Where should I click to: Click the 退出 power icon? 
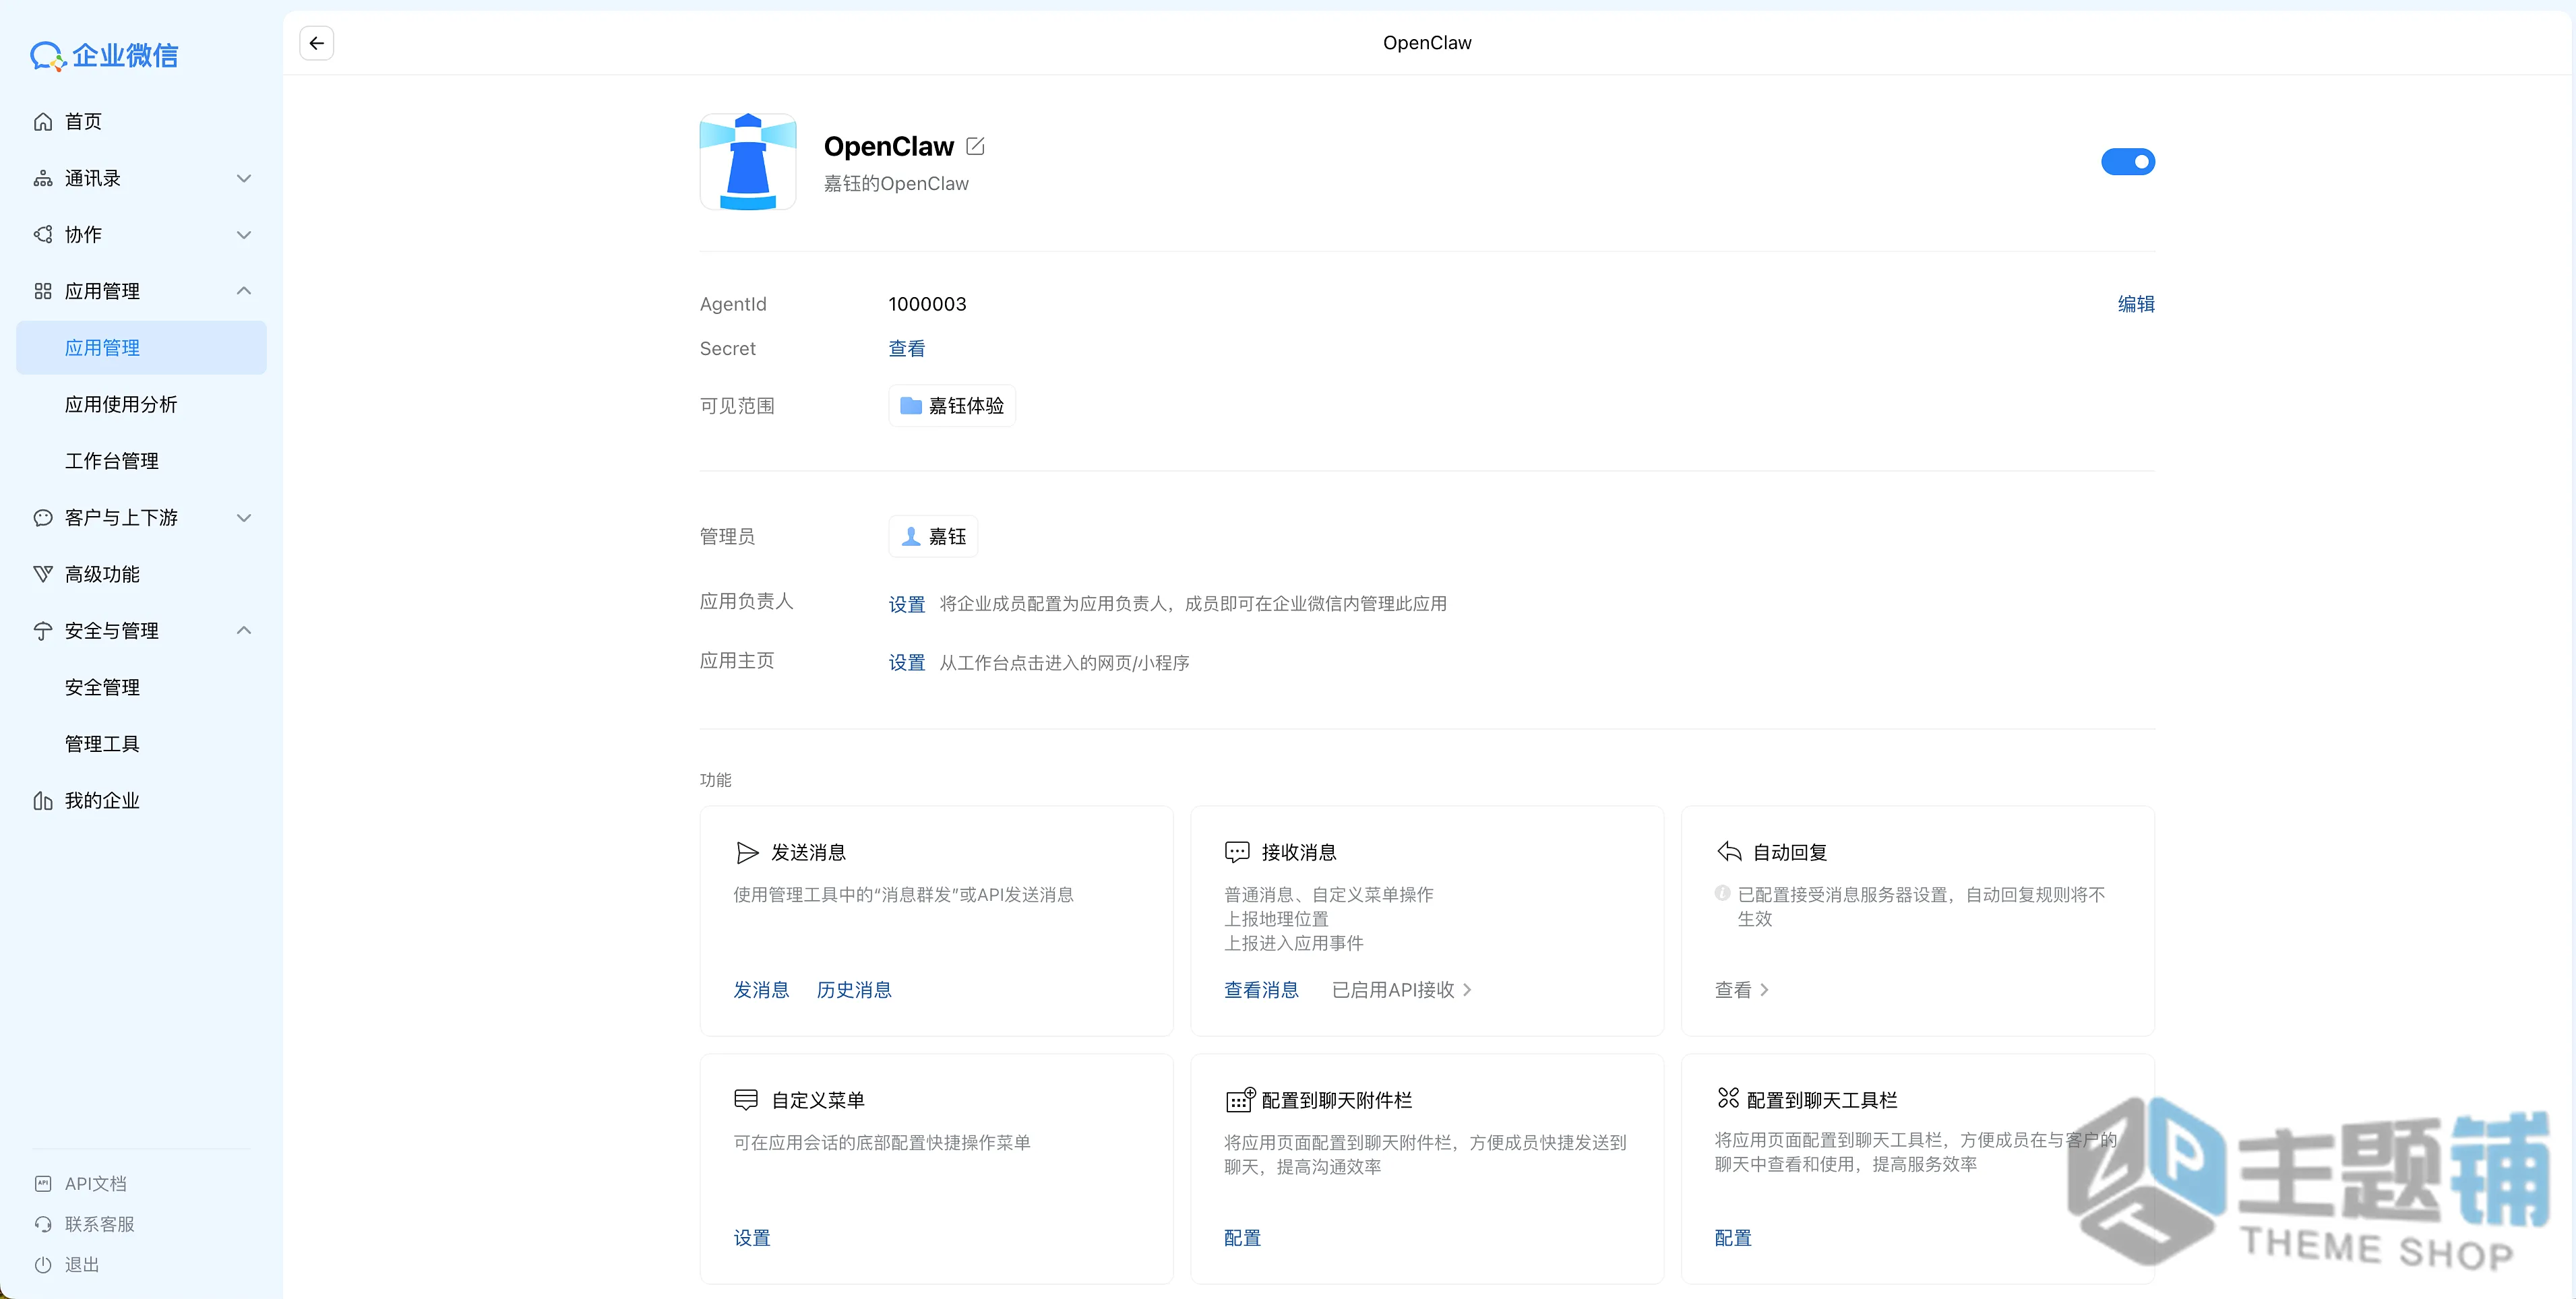(43, 1265)
